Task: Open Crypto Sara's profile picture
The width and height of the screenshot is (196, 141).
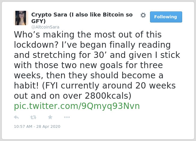Action: (x=21, y=18)
